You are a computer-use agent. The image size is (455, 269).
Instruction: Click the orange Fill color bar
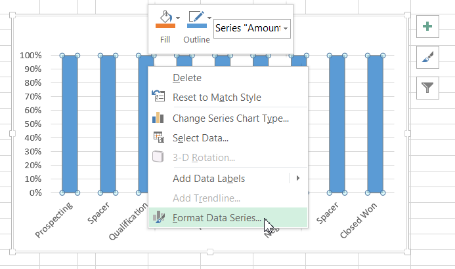coord(165,26)
